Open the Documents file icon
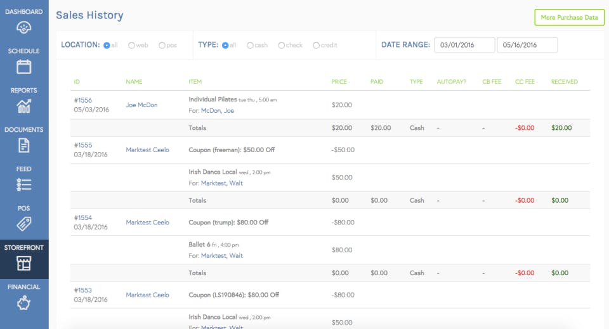The width and height of the screenshot is (609, 329). (x=24, y=145)
